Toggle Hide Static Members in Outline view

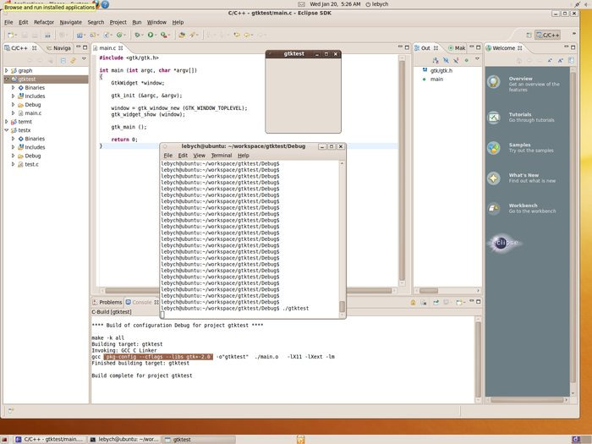point(456,60)
